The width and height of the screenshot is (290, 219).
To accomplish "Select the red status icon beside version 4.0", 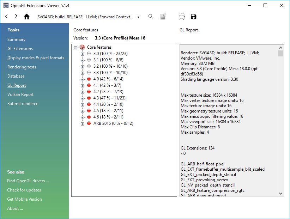I will pos(89,79).
